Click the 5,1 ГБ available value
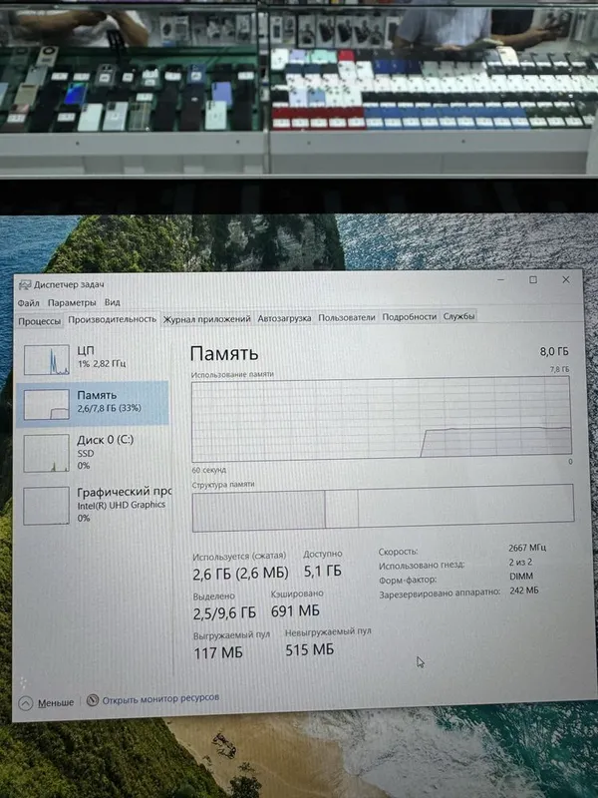This screenshot has width=598, height=798. coord(322,571)
